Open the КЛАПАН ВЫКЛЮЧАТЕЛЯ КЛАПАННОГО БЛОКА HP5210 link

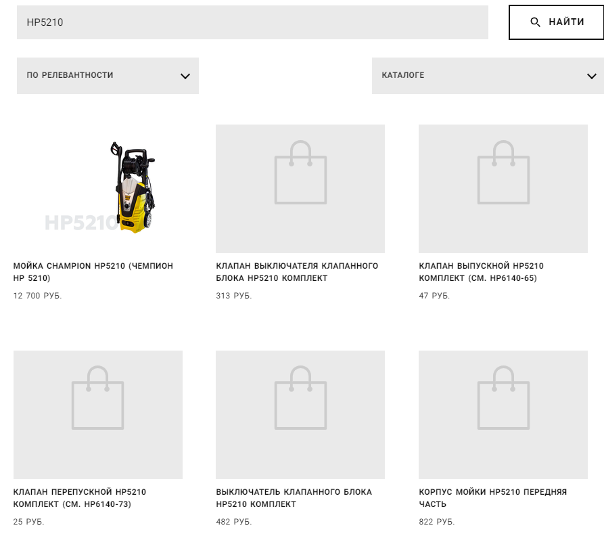pyautogui.click(x=297, y=272)
